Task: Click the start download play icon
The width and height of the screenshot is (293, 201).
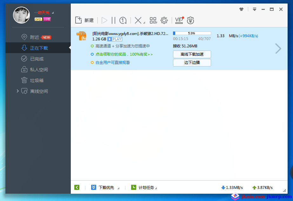Action: (104, 20)
